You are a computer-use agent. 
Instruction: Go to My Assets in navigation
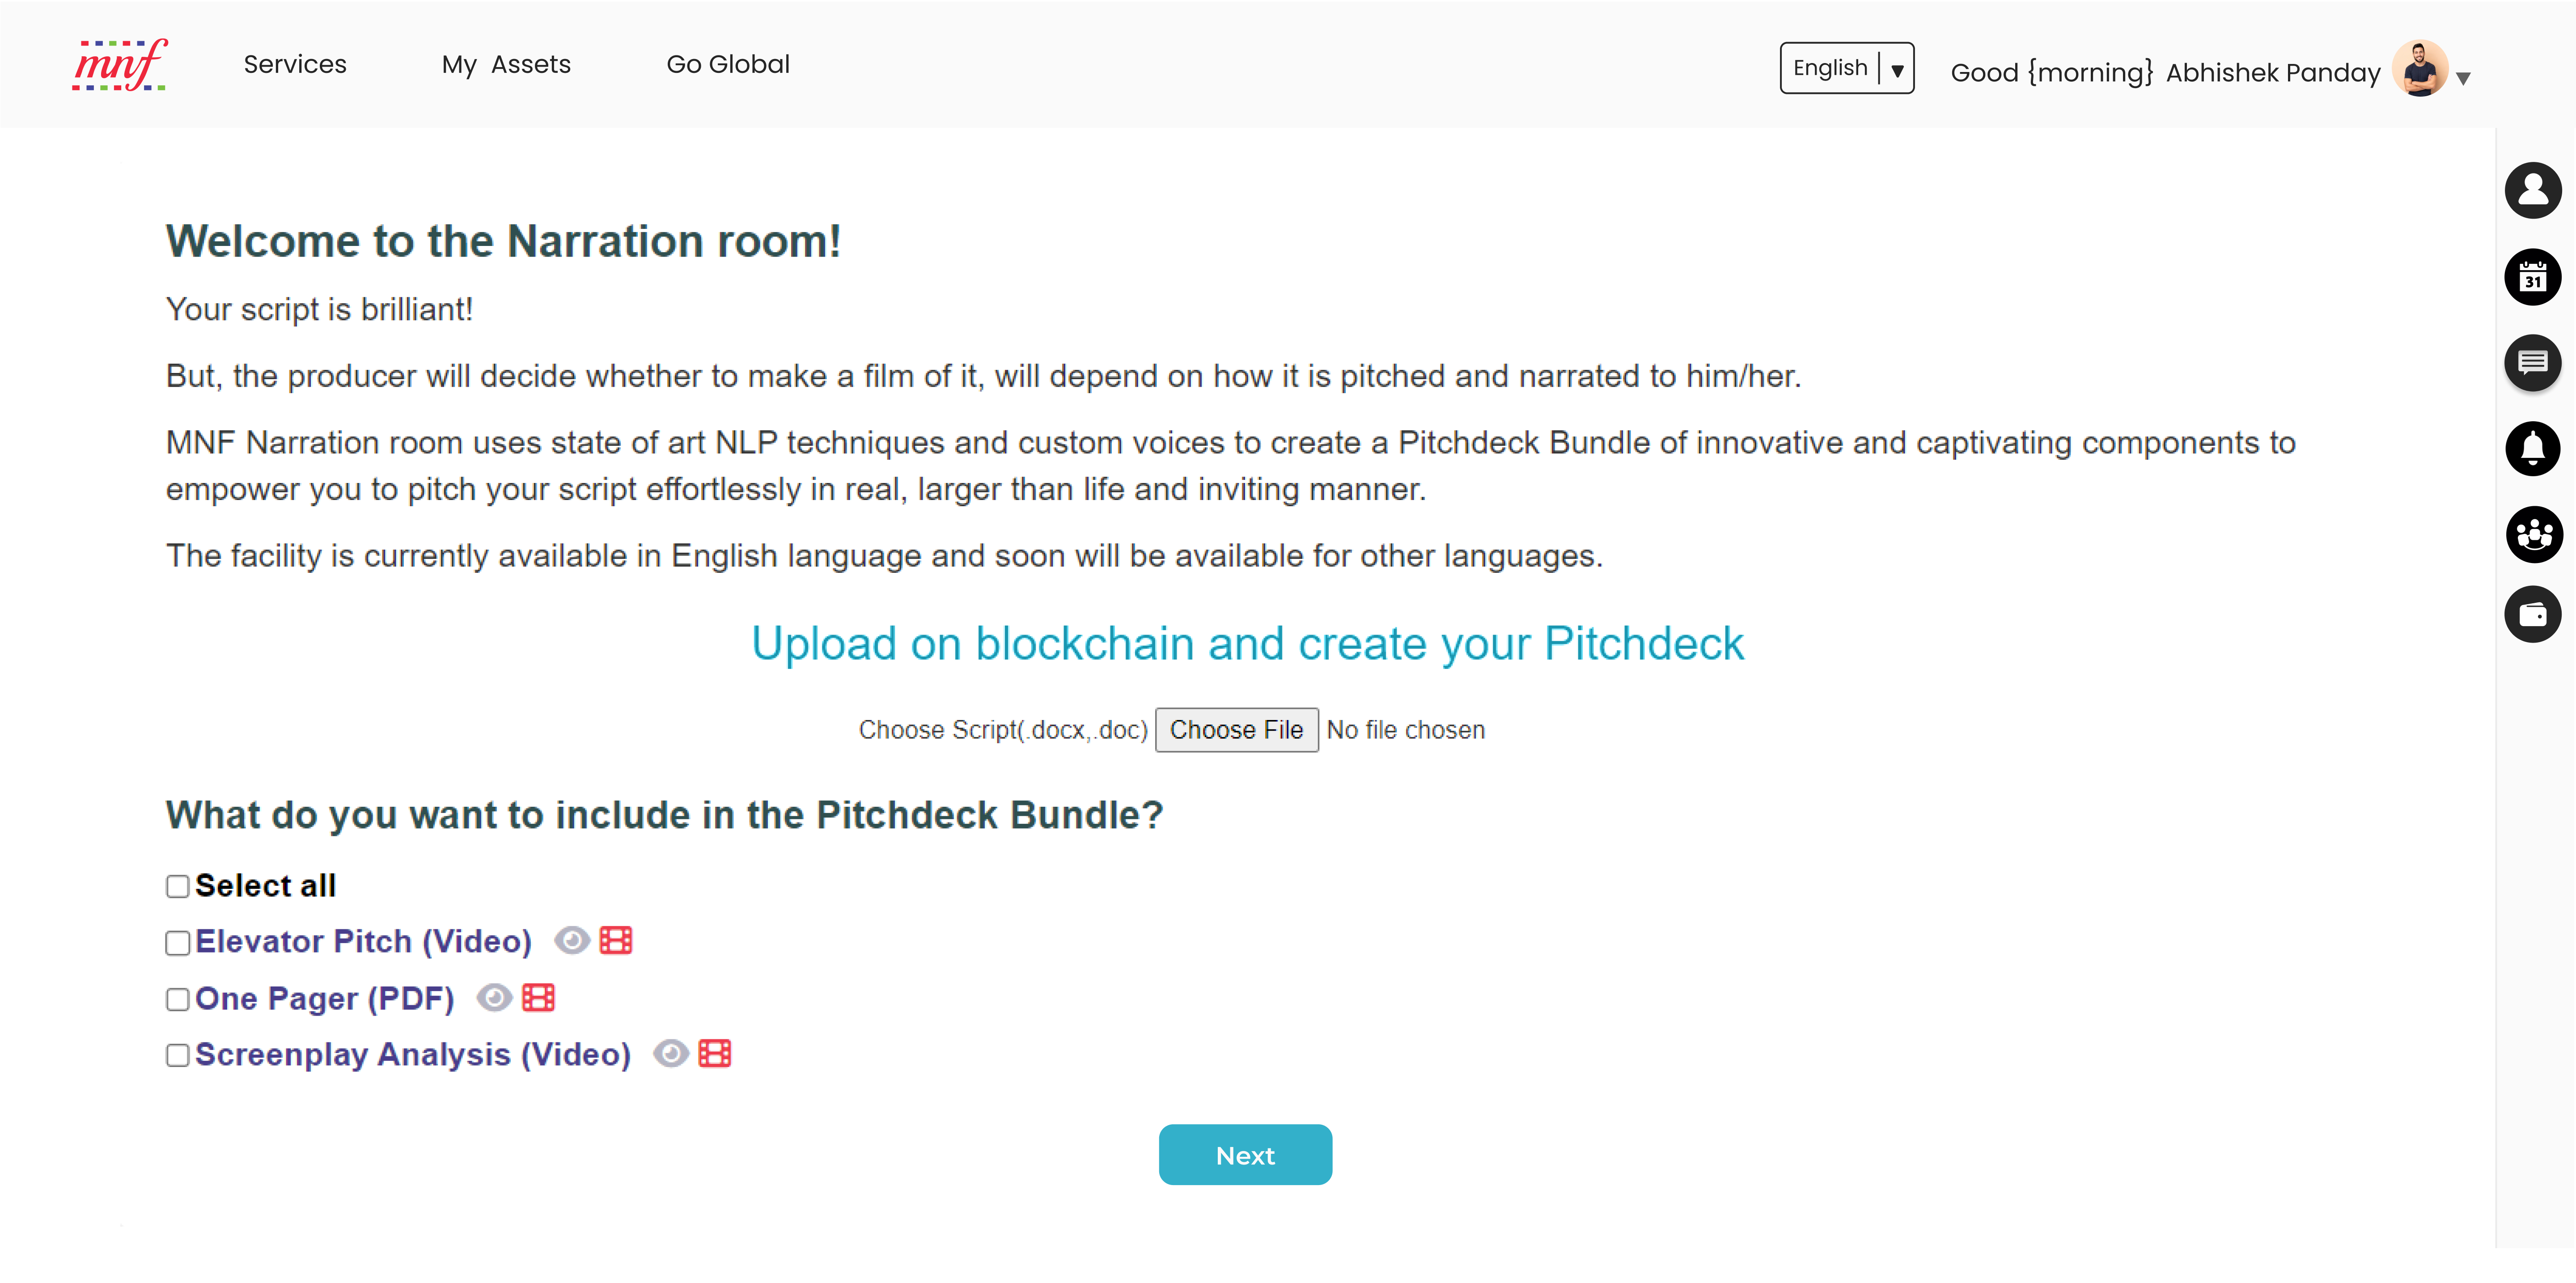pyautogui.click(x=506, y=65)
